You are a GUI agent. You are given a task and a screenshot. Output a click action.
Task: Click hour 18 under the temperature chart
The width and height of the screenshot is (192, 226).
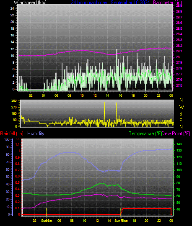(134, 221)
